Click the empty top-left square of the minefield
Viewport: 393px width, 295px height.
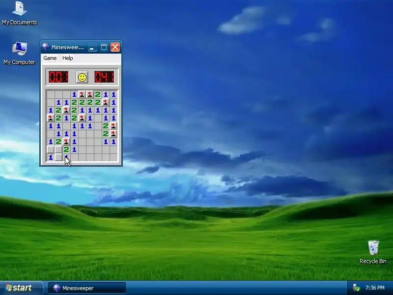(x=51, y=94)
